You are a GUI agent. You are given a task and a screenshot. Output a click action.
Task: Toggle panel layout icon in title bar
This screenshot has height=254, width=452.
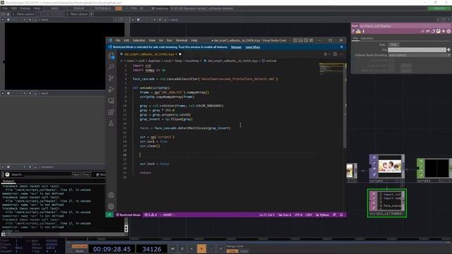tap(301, 40)
